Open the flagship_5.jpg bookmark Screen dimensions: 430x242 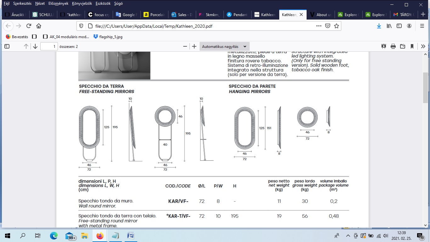[108, 37]
